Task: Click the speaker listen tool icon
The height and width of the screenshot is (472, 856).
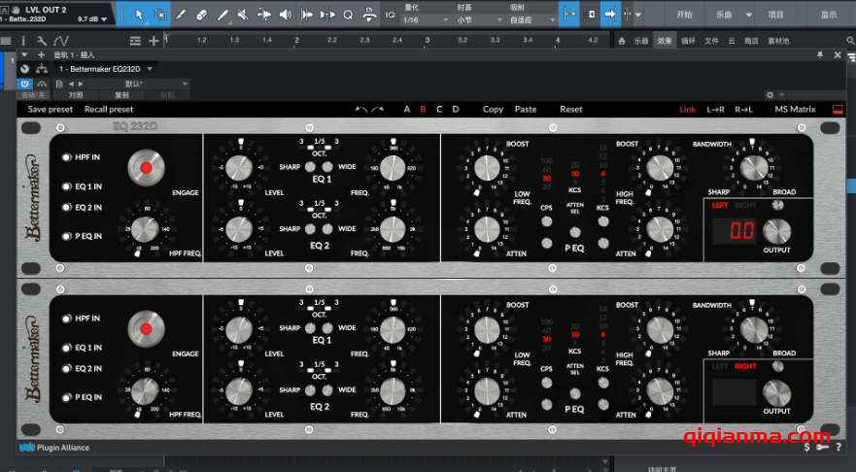Action: (286, 14)
